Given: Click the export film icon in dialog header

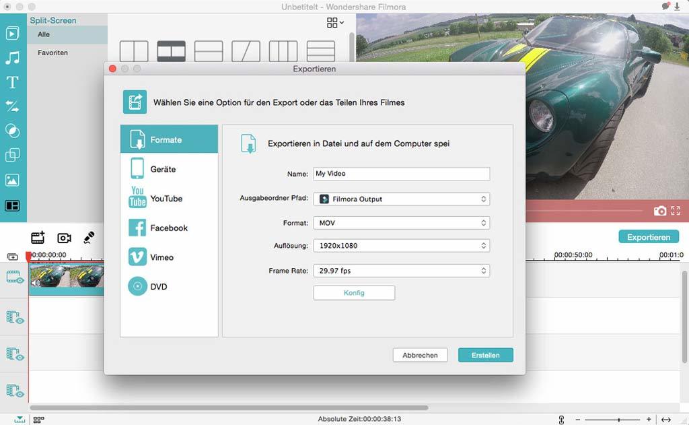Looking at the screenshot, I should pyautogui.click(x=135, y=102).
